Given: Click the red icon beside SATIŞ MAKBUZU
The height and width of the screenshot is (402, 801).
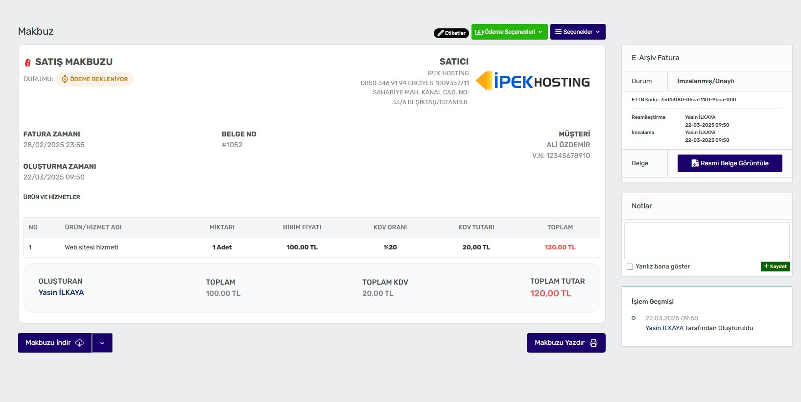Looking at the screenshot, I should pos(28,63).
